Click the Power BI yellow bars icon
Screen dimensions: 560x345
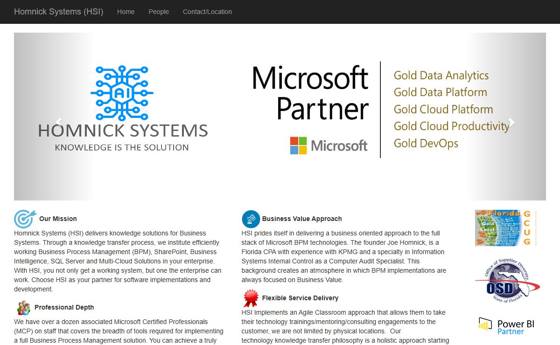pos(485,324)
